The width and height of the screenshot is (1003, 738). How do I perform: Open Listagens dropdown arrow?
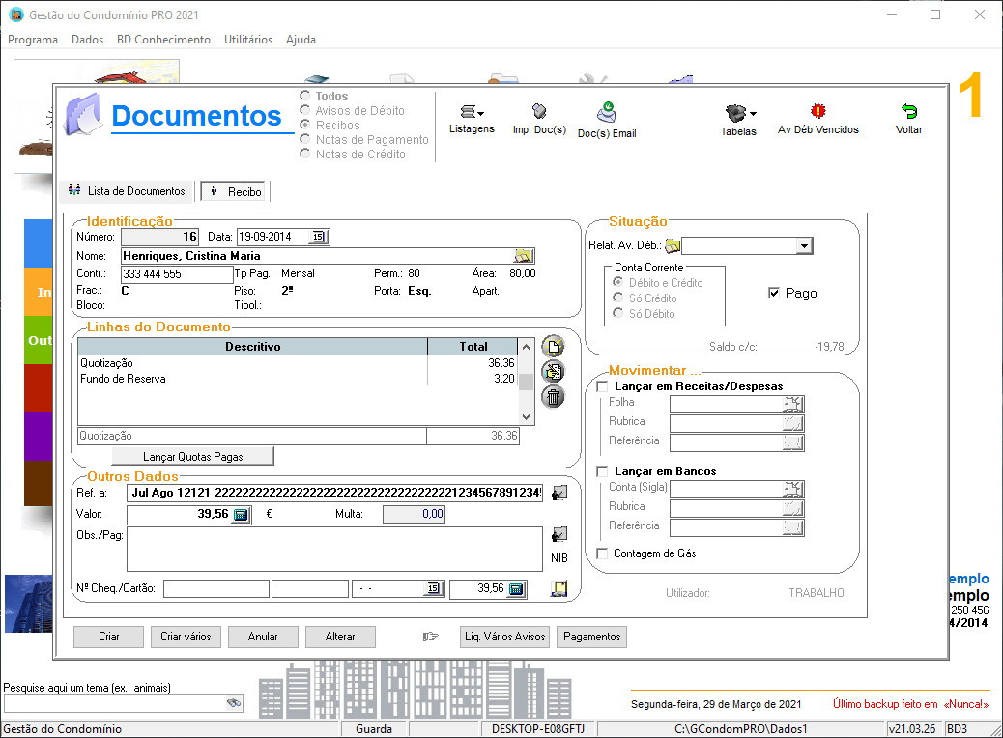coord(480,114)
